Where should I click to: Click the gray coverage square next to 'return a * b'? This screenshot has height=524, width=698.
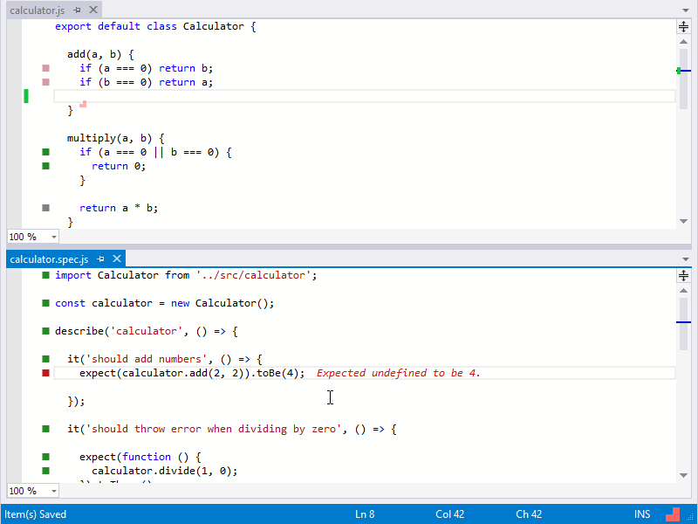coord(44,208)
